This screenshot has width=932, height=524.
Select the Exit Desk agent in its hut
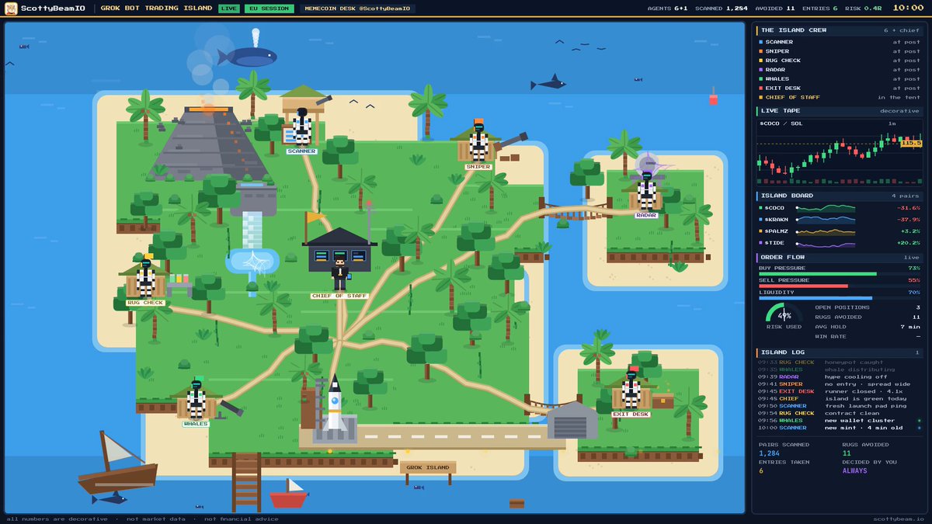630,389
